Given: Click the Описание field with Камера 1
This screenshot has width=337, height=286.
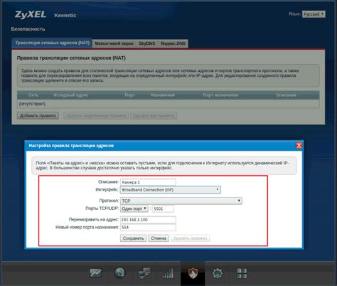Looking at the screenshot, I should click(x=148, y=182).
